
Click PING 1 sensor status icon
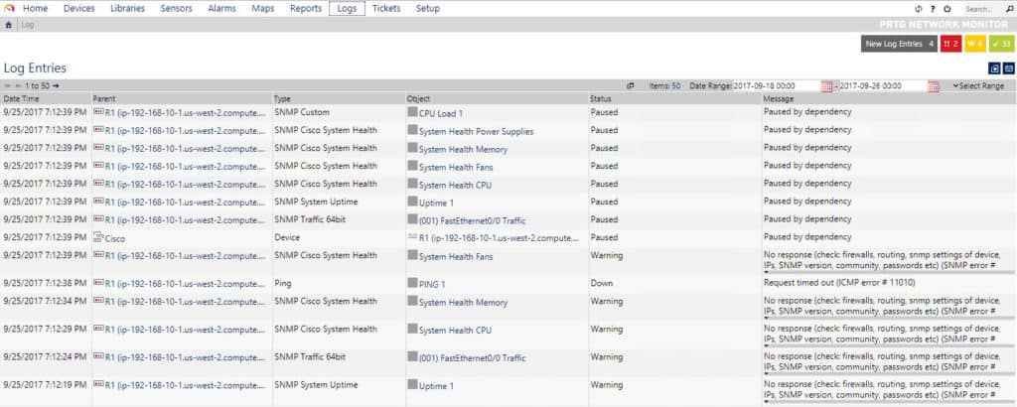[412, 283]
